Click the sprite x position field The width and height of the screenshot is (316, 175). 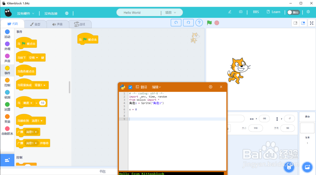(264, 118)
